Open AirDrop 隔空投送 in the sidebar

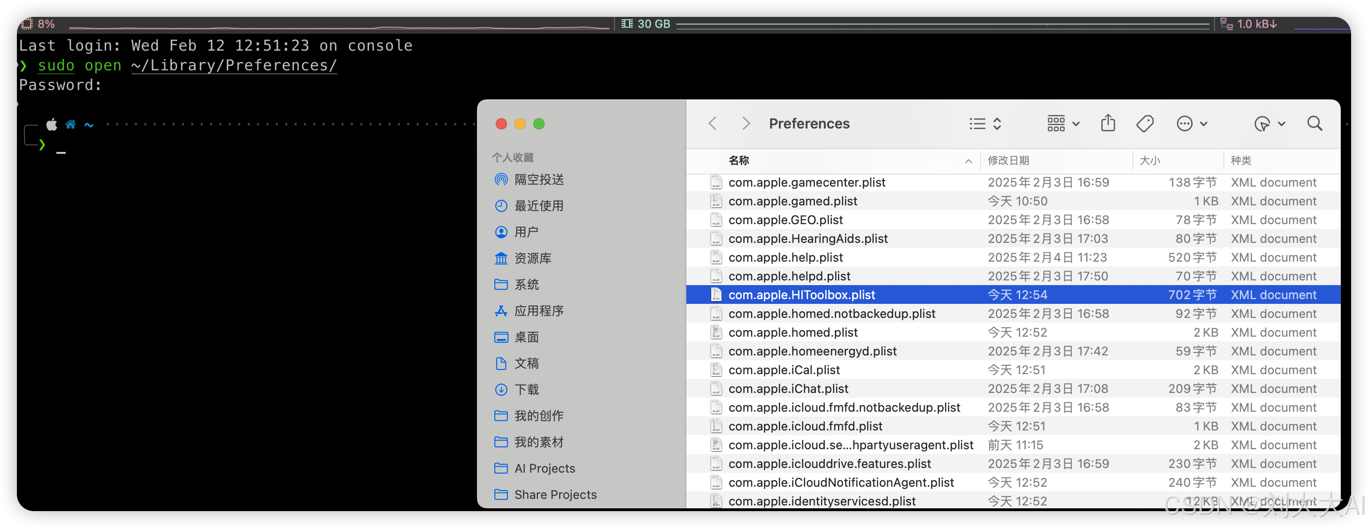(538, 180)
